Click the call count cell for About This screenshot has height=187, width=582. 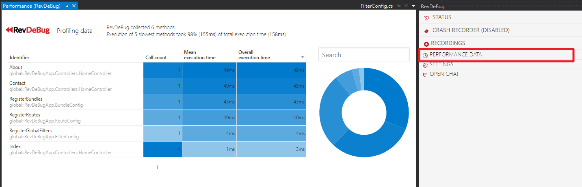tap(163, 70)
